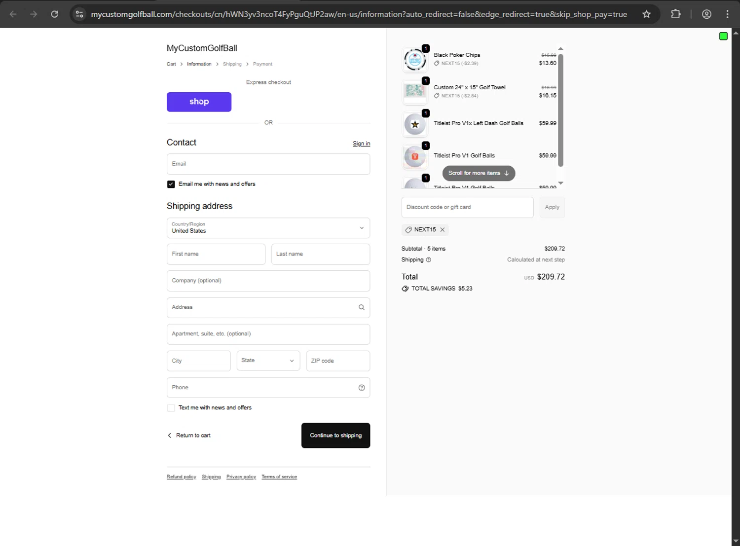Check Text me with news and offers
This screenshot has width=740, height=546.
[171, 408]
